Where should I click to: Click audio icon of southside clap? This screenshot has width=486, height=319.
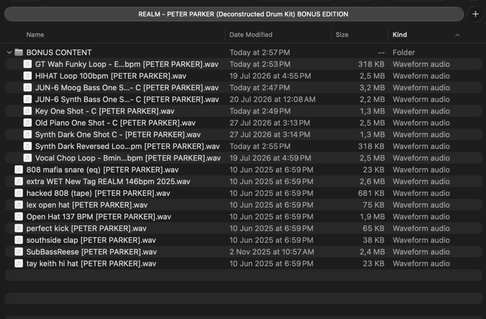19,240
